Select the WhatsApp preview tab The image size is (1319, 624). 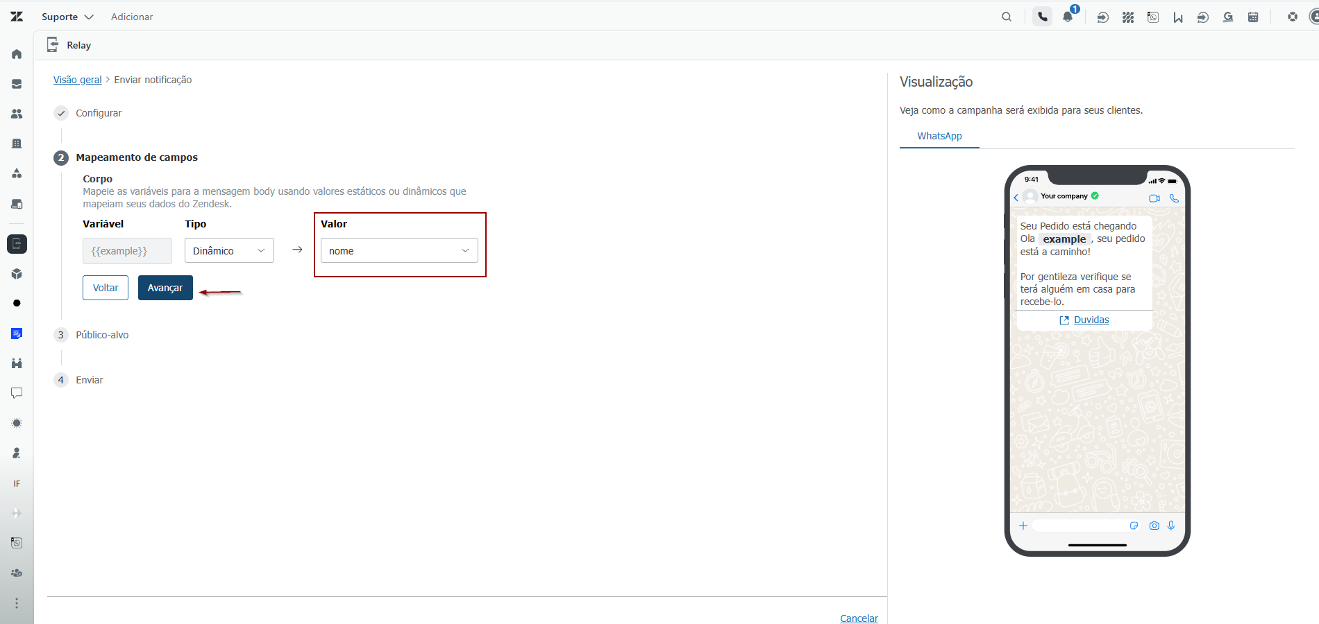(x=939, y=136)
